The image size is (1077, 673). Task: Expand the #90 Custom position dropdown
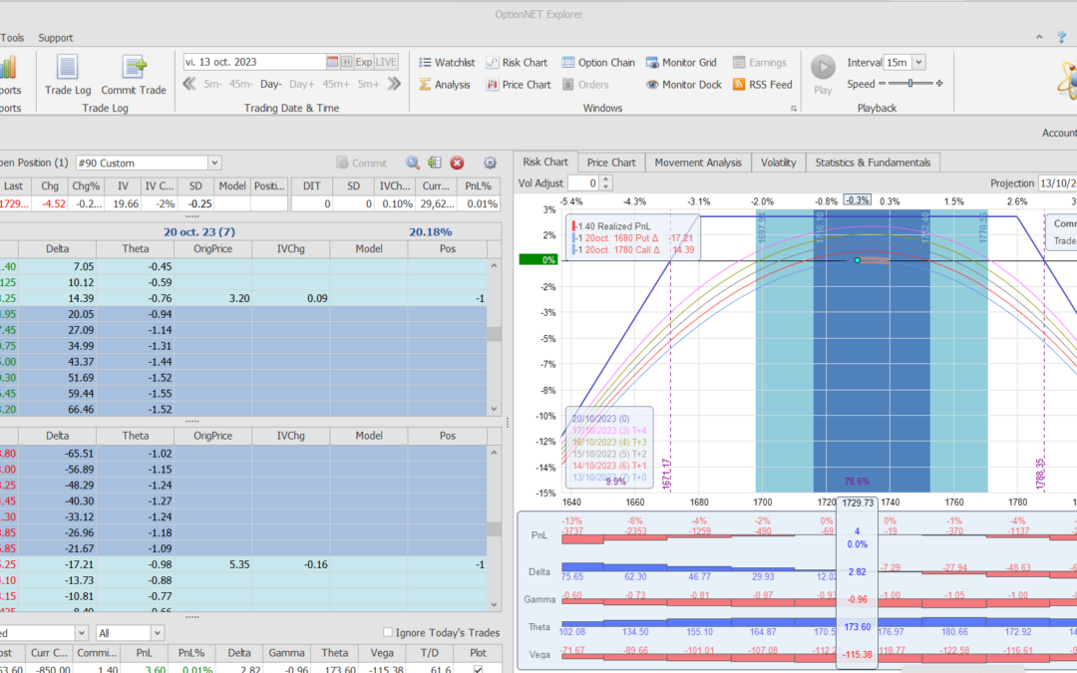point(214,163)
